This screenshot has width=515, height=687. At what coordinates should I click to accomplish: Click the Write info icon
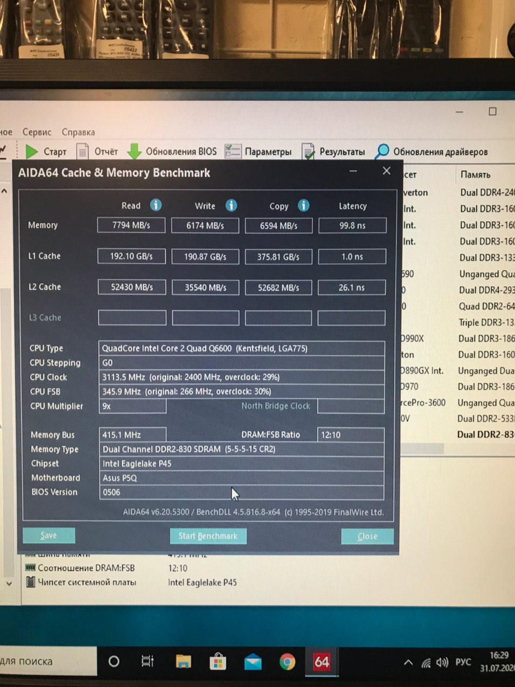[x=231, y=205]
